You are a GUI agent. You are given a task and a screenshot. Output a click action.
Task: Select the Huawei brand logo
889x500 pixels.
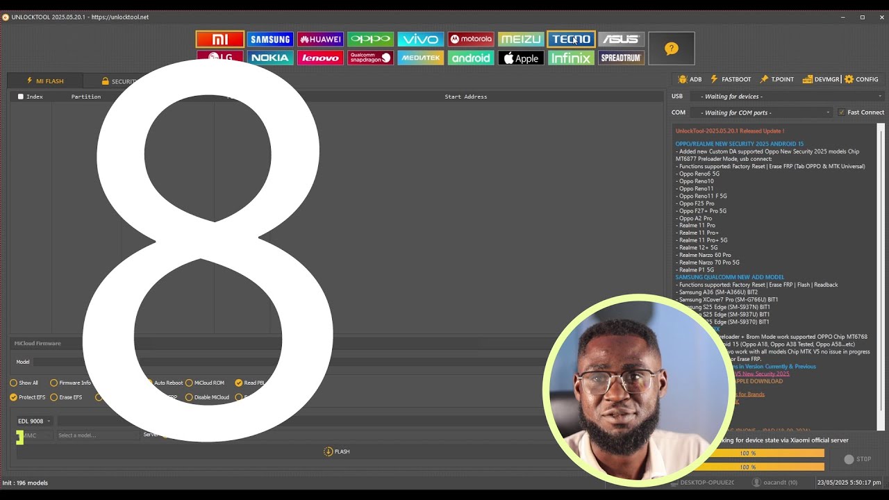[320, 40]
